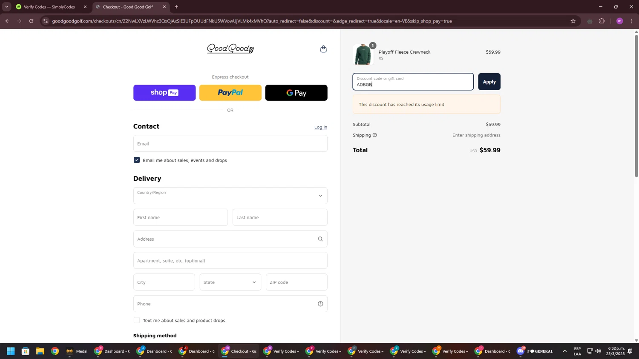Open Google Chrome pinned taskbar icon

tap(55, 351)
